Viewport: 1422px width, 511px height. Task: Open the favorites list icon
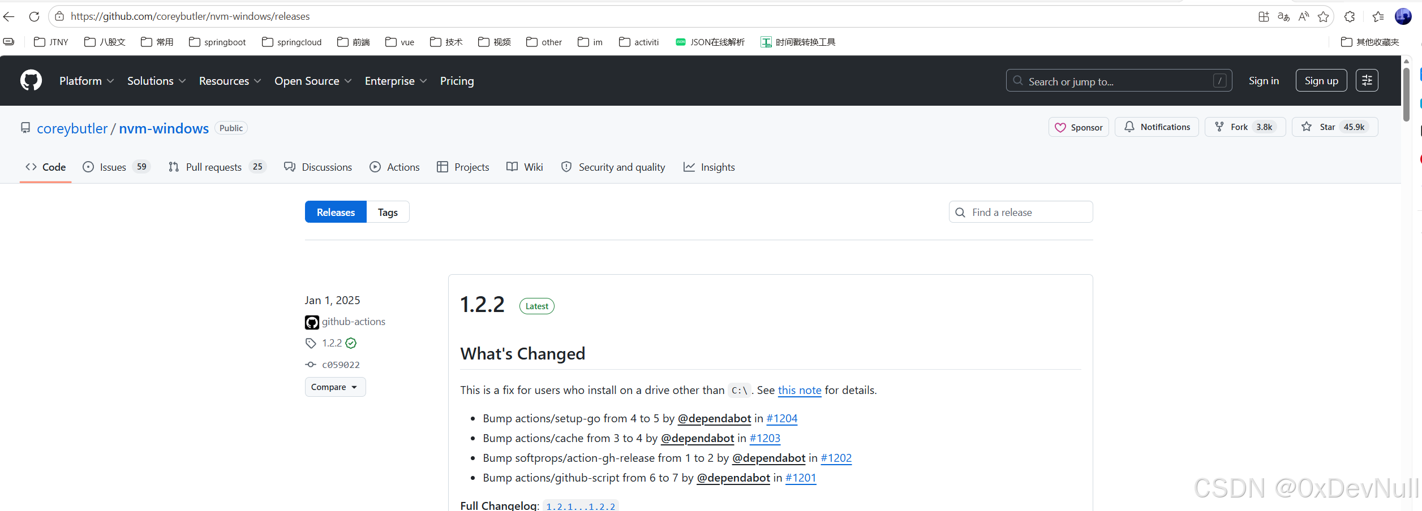tap(1378, 16)
